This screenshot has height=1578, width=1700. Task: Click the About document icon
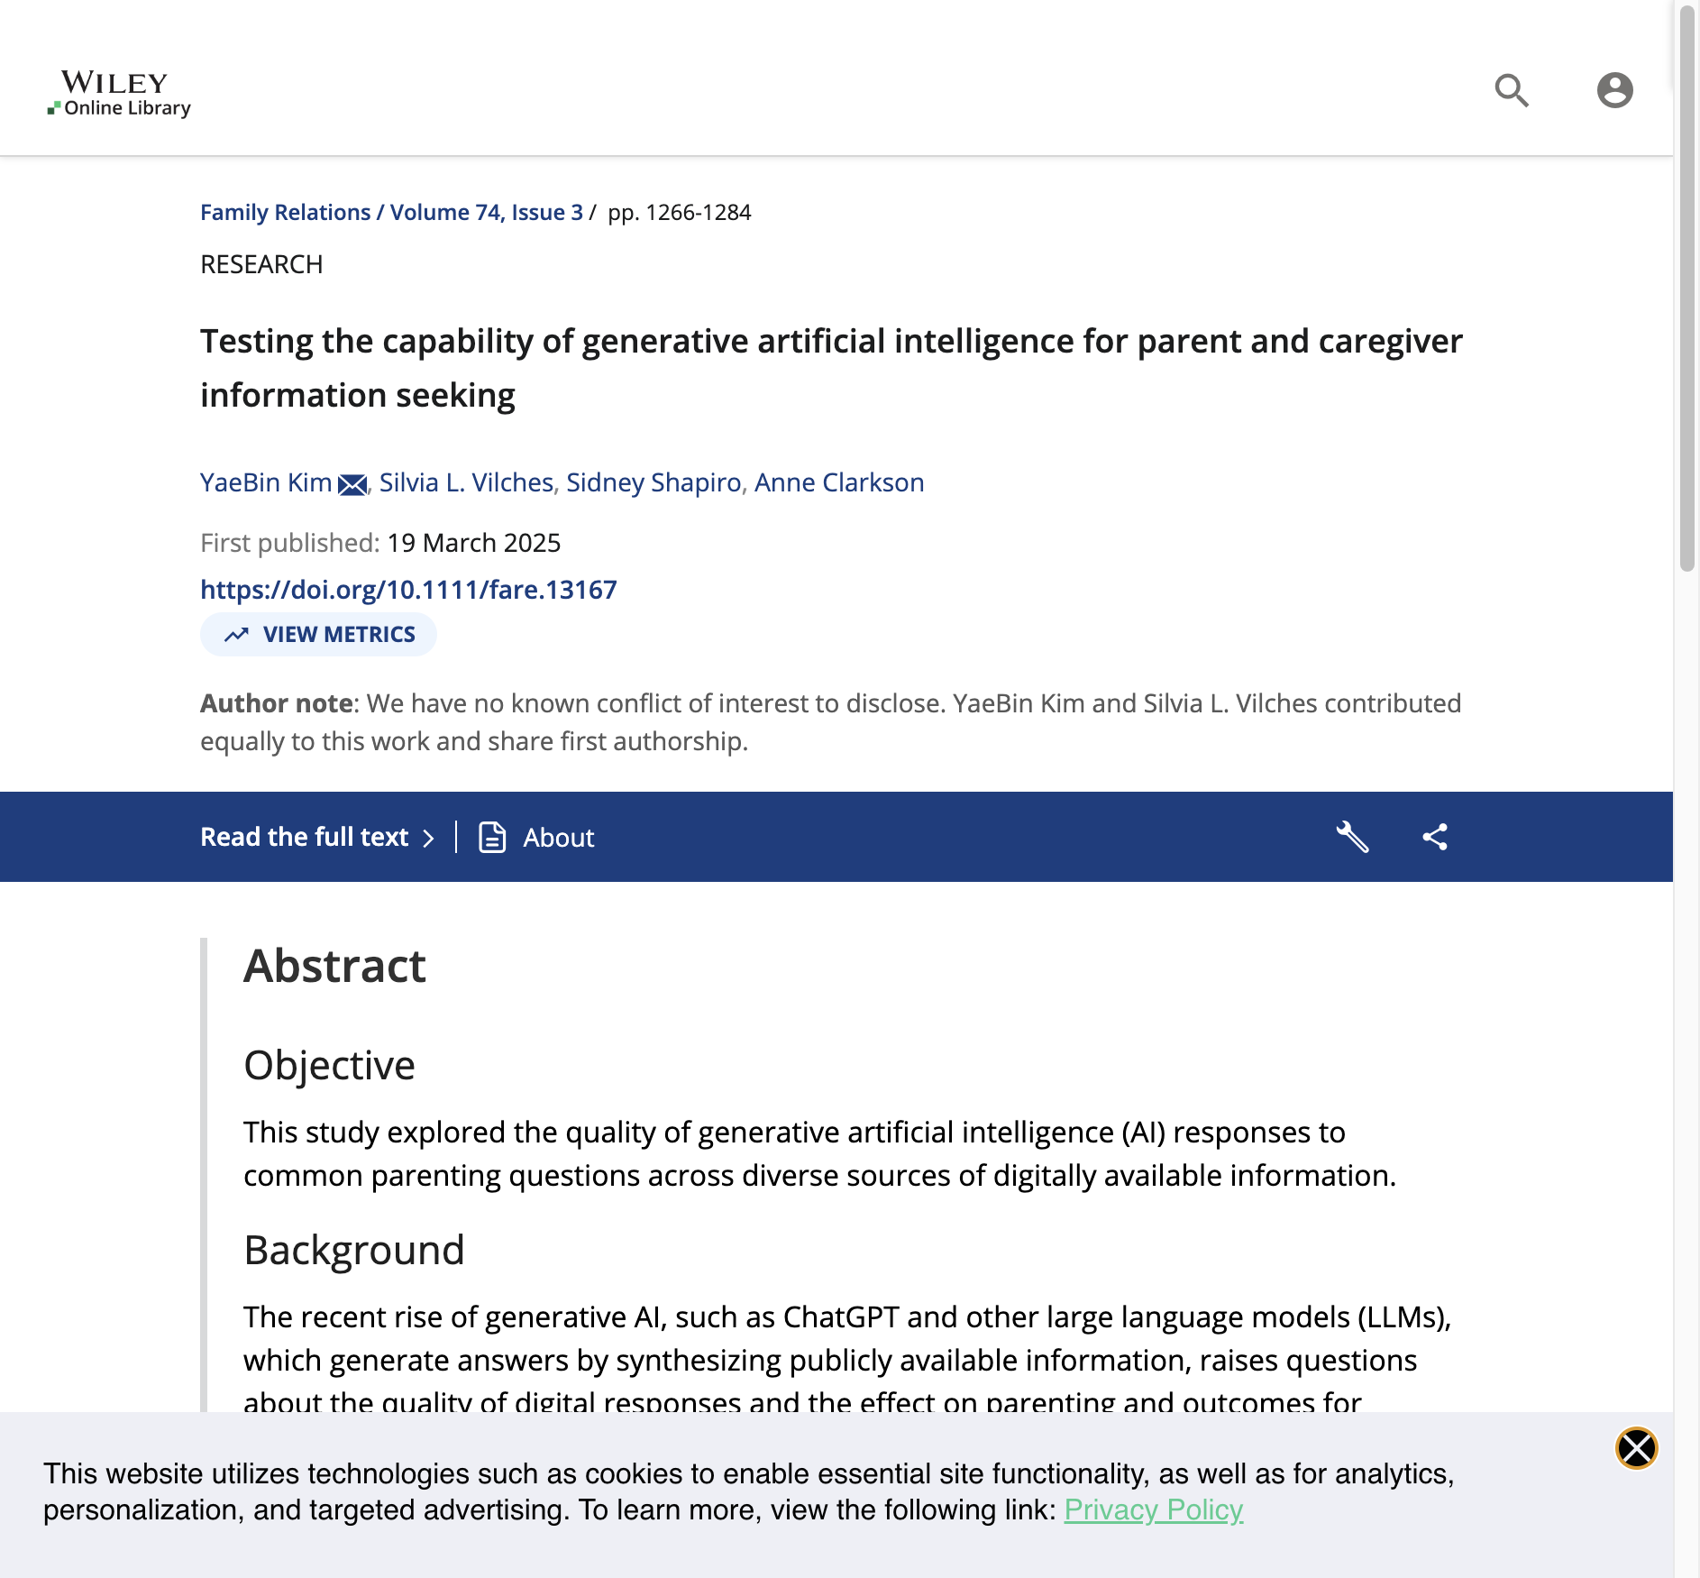tap(489, 837)
